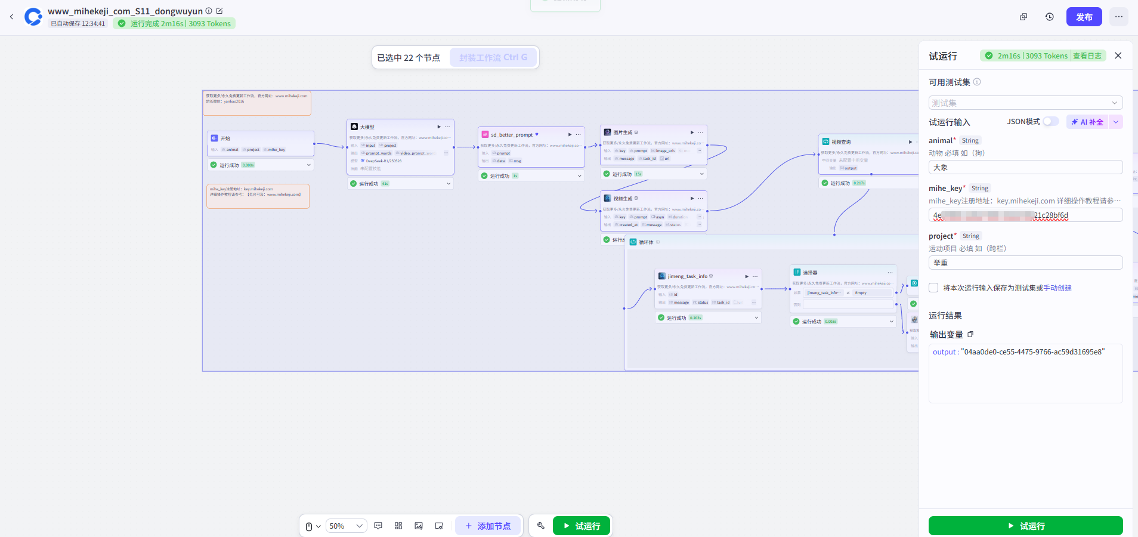
Task: Click the image export icon in bottom toolbar
Action: point(419,526)
